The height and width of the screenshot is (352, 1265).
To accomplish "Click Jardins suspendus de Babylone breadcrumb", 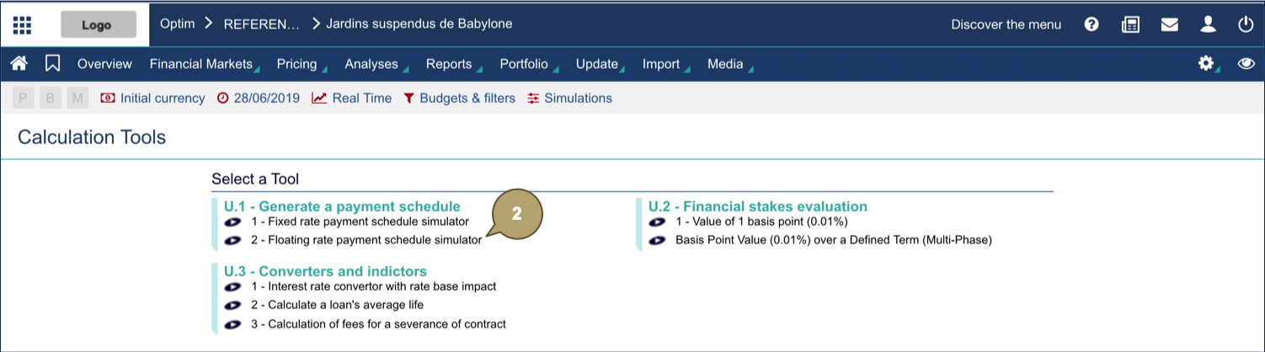I will [419, 24].
